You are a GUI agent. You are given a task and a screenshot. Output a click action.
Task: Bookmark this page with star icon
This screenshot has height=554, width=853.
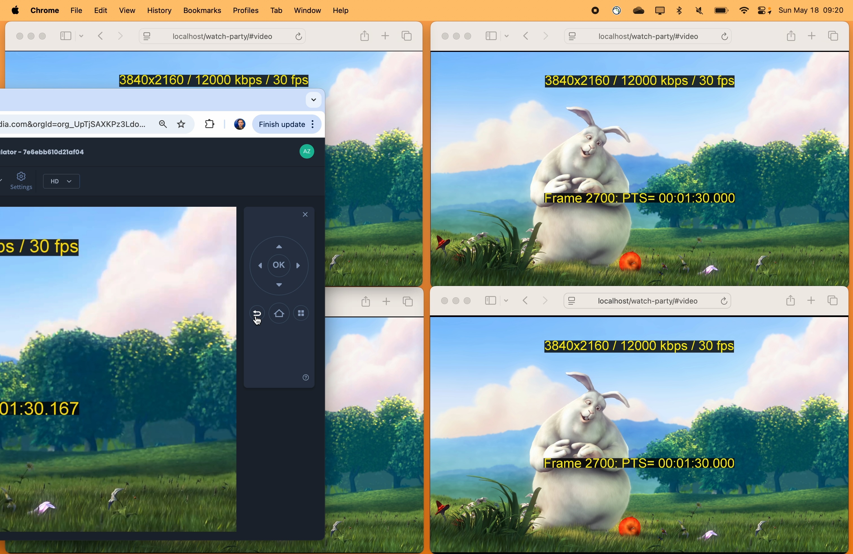coord(181,124)
